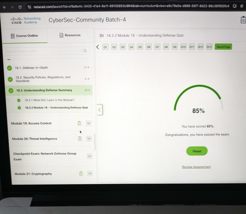Expand Module 20: Threat Intelligence chevron
Image resolution: width=246 pixels, height=214 pixels.
[89, 138]
